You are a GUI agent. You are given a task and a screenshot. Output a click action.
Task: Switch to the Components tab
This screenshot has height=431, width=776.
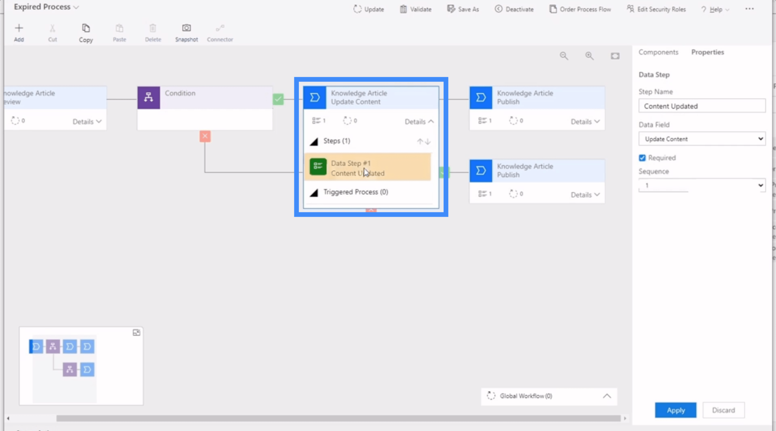click(658, 52)
